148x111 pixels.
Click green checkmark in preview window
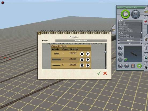[126, 59]
